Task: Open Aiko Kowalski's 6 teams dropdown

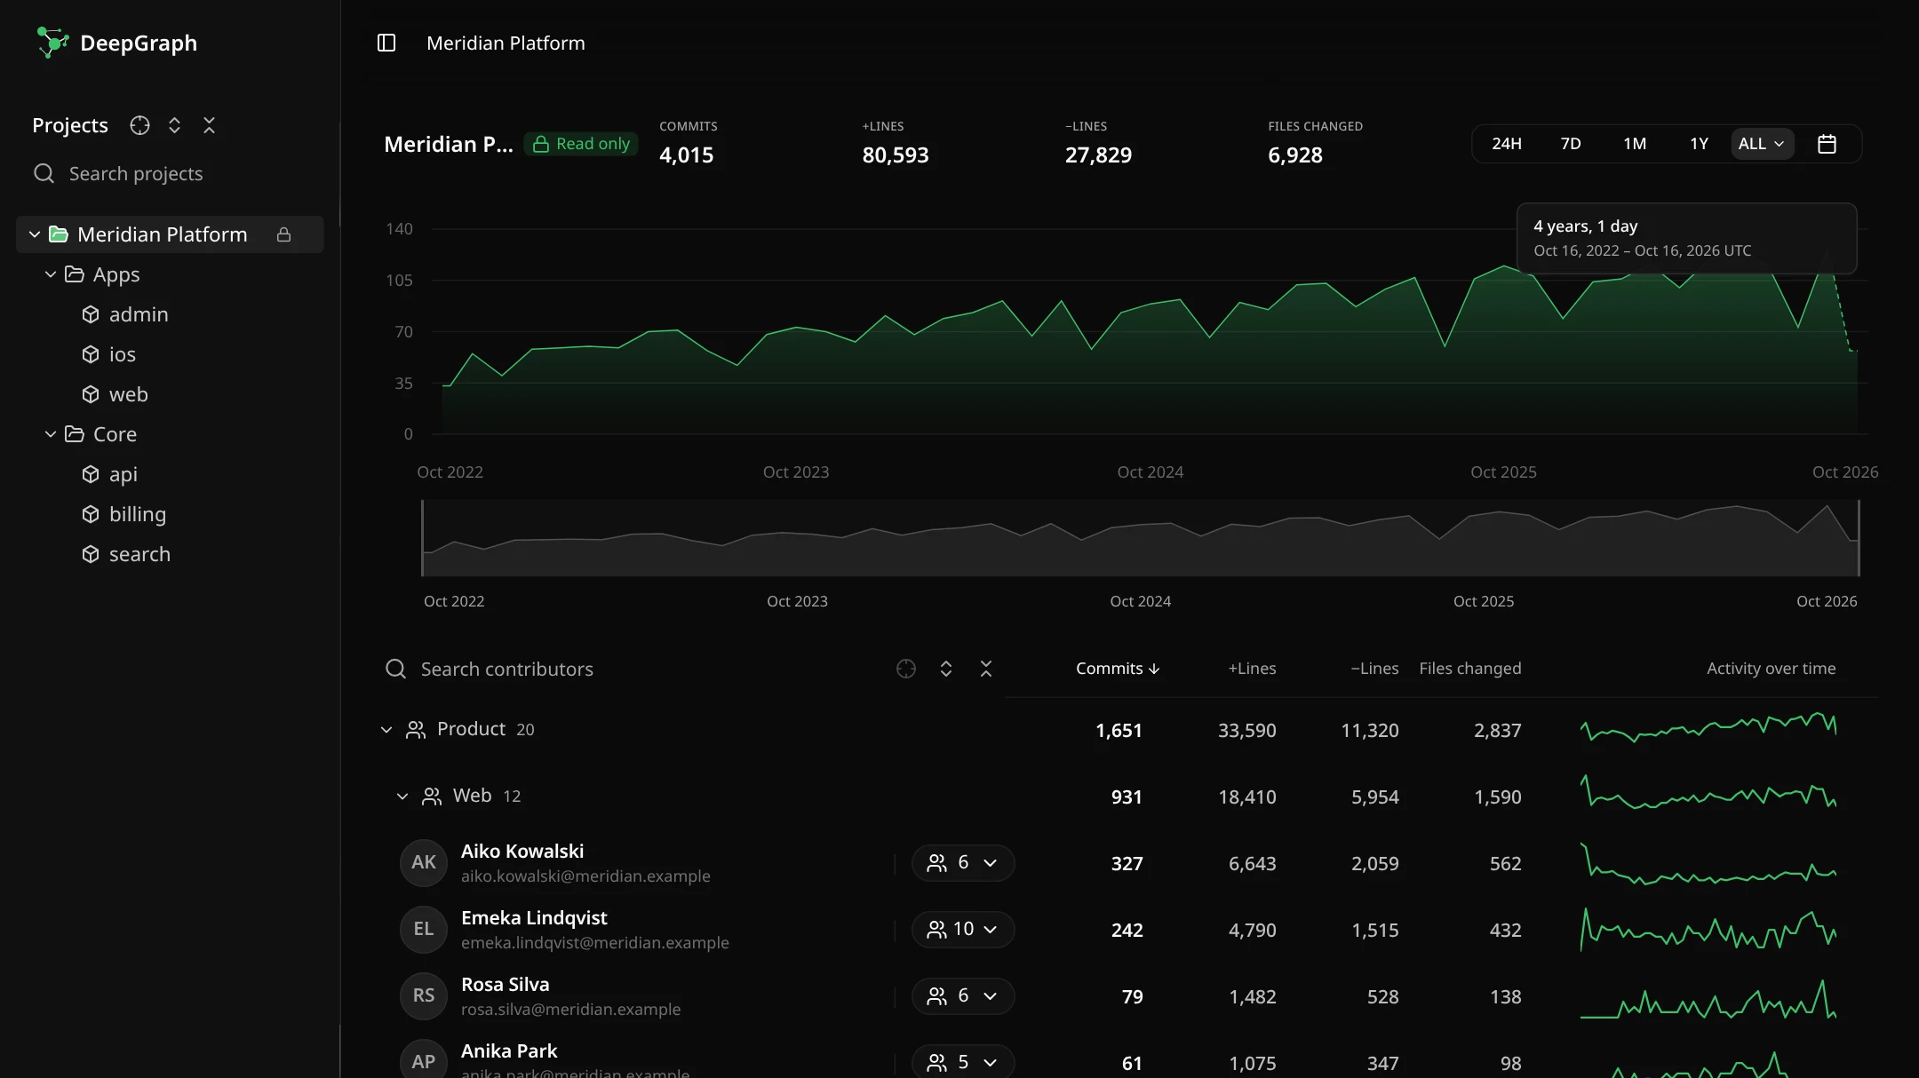Action: 963,863
